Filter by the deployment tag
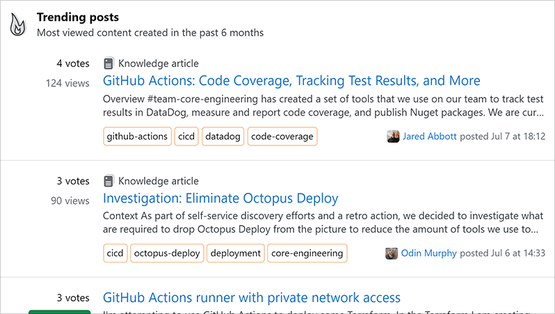Image resolution: width=555 pixels, height=314 pixels. pos(236,253)
